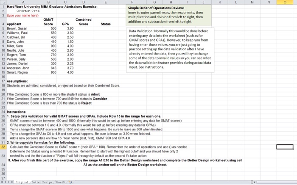The image size is (297, 185).
Task: Select John Anderson's GMAT score 645
Action: click(x=48, y=68)
